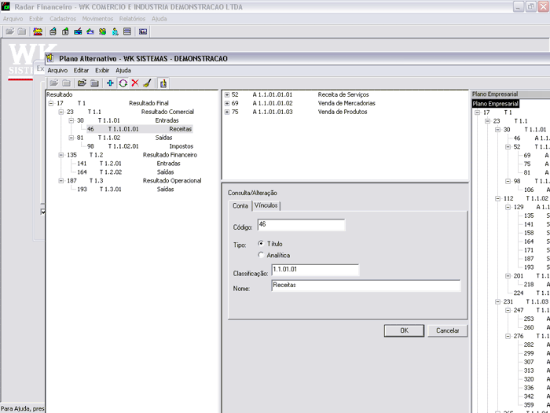Click the blue plus add-account toolbar icon
Viewport: 550px width, 413px height.
pyautogui.click(x=110, y=83)
